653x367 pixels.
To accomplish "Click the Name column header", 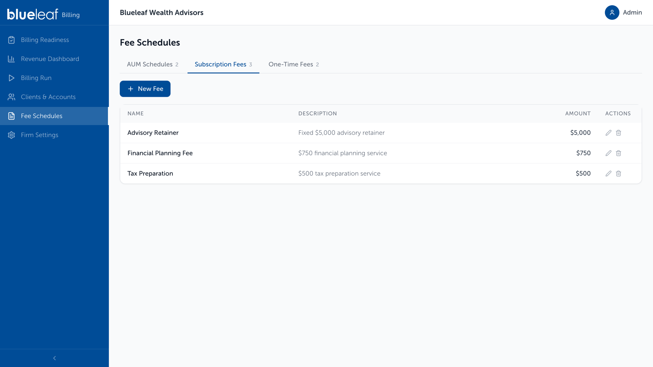I will coord(135,113).
